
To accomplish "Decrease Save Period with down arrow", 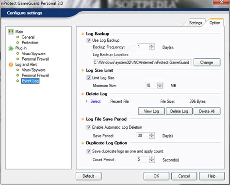I will pos(152,137).
